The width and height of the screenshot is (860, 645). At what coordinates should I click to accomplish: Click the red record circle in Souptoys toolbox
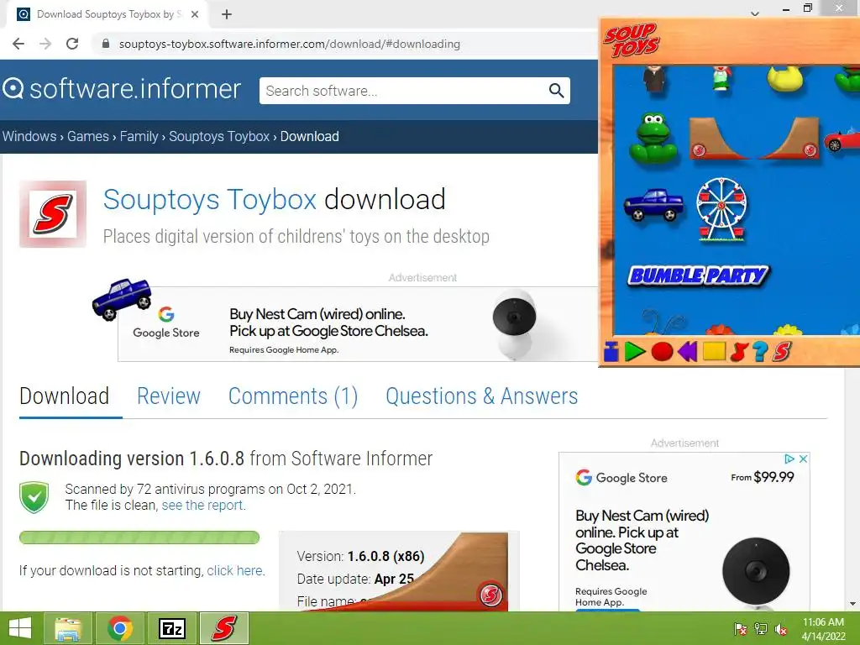pyautogui.click(x=662, y=352)
